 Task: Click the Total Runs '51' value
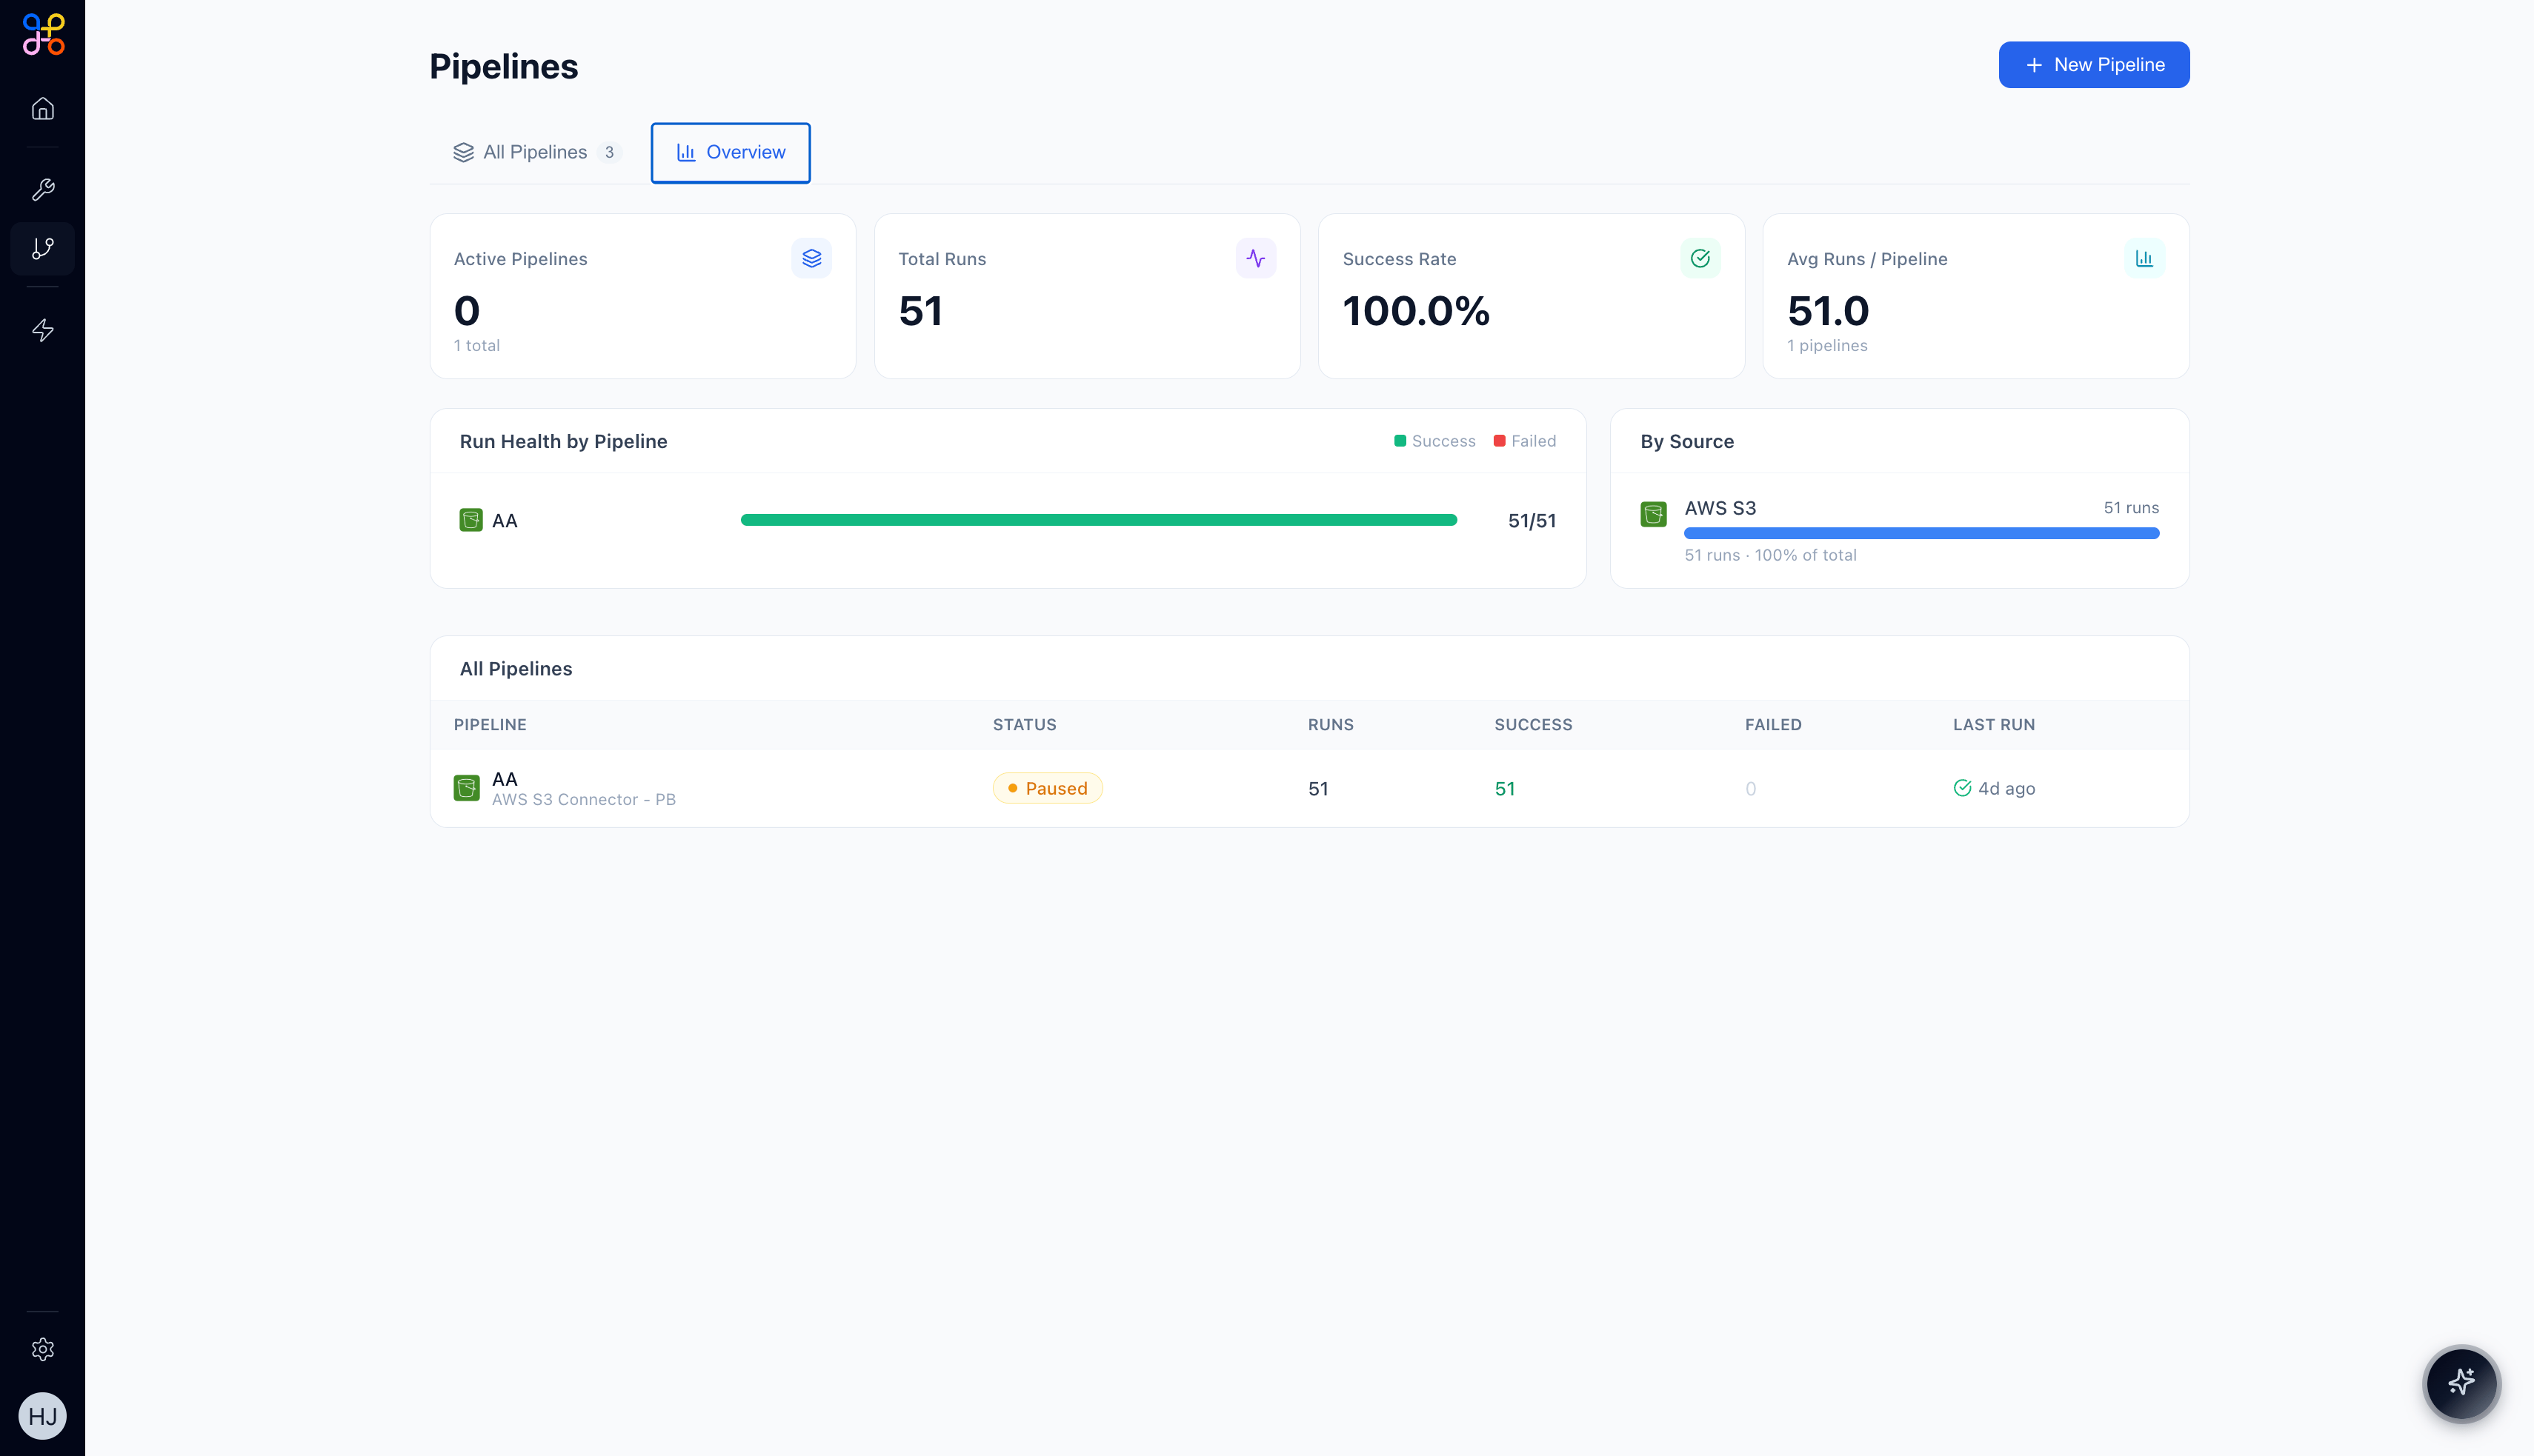pos(920,311)
